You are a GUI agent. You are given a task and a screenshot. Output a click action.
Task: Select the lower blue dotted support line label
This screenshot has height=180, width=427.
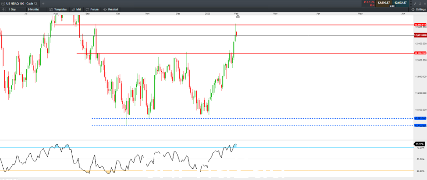(x=420, y=125)
